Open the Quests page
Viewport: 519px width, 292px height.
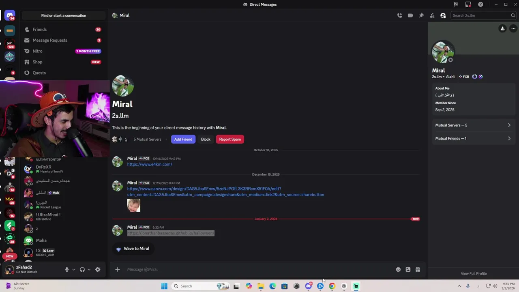(x=62, y=73)
